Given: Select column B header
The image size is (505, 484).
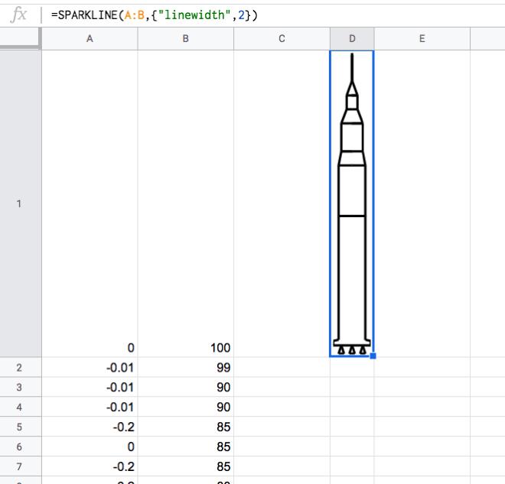Looking at the screenshot, I should click(185, 39).
